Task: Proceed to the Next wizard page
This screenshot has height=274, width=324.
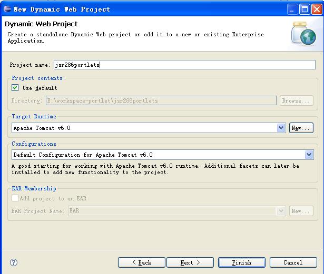Action: (190, 262)
